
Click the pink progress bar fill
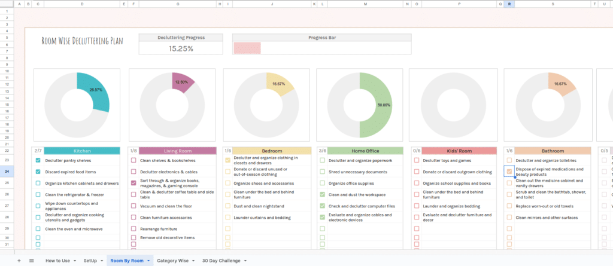coord(247,48)
